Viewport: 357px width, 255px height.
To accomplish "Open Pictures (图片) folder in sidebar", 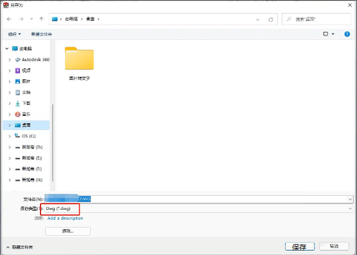I will coord(23,81).
